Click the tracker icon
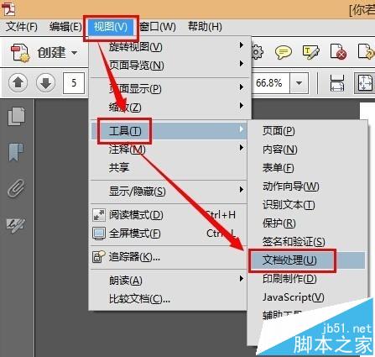 (x=99, y=256)
